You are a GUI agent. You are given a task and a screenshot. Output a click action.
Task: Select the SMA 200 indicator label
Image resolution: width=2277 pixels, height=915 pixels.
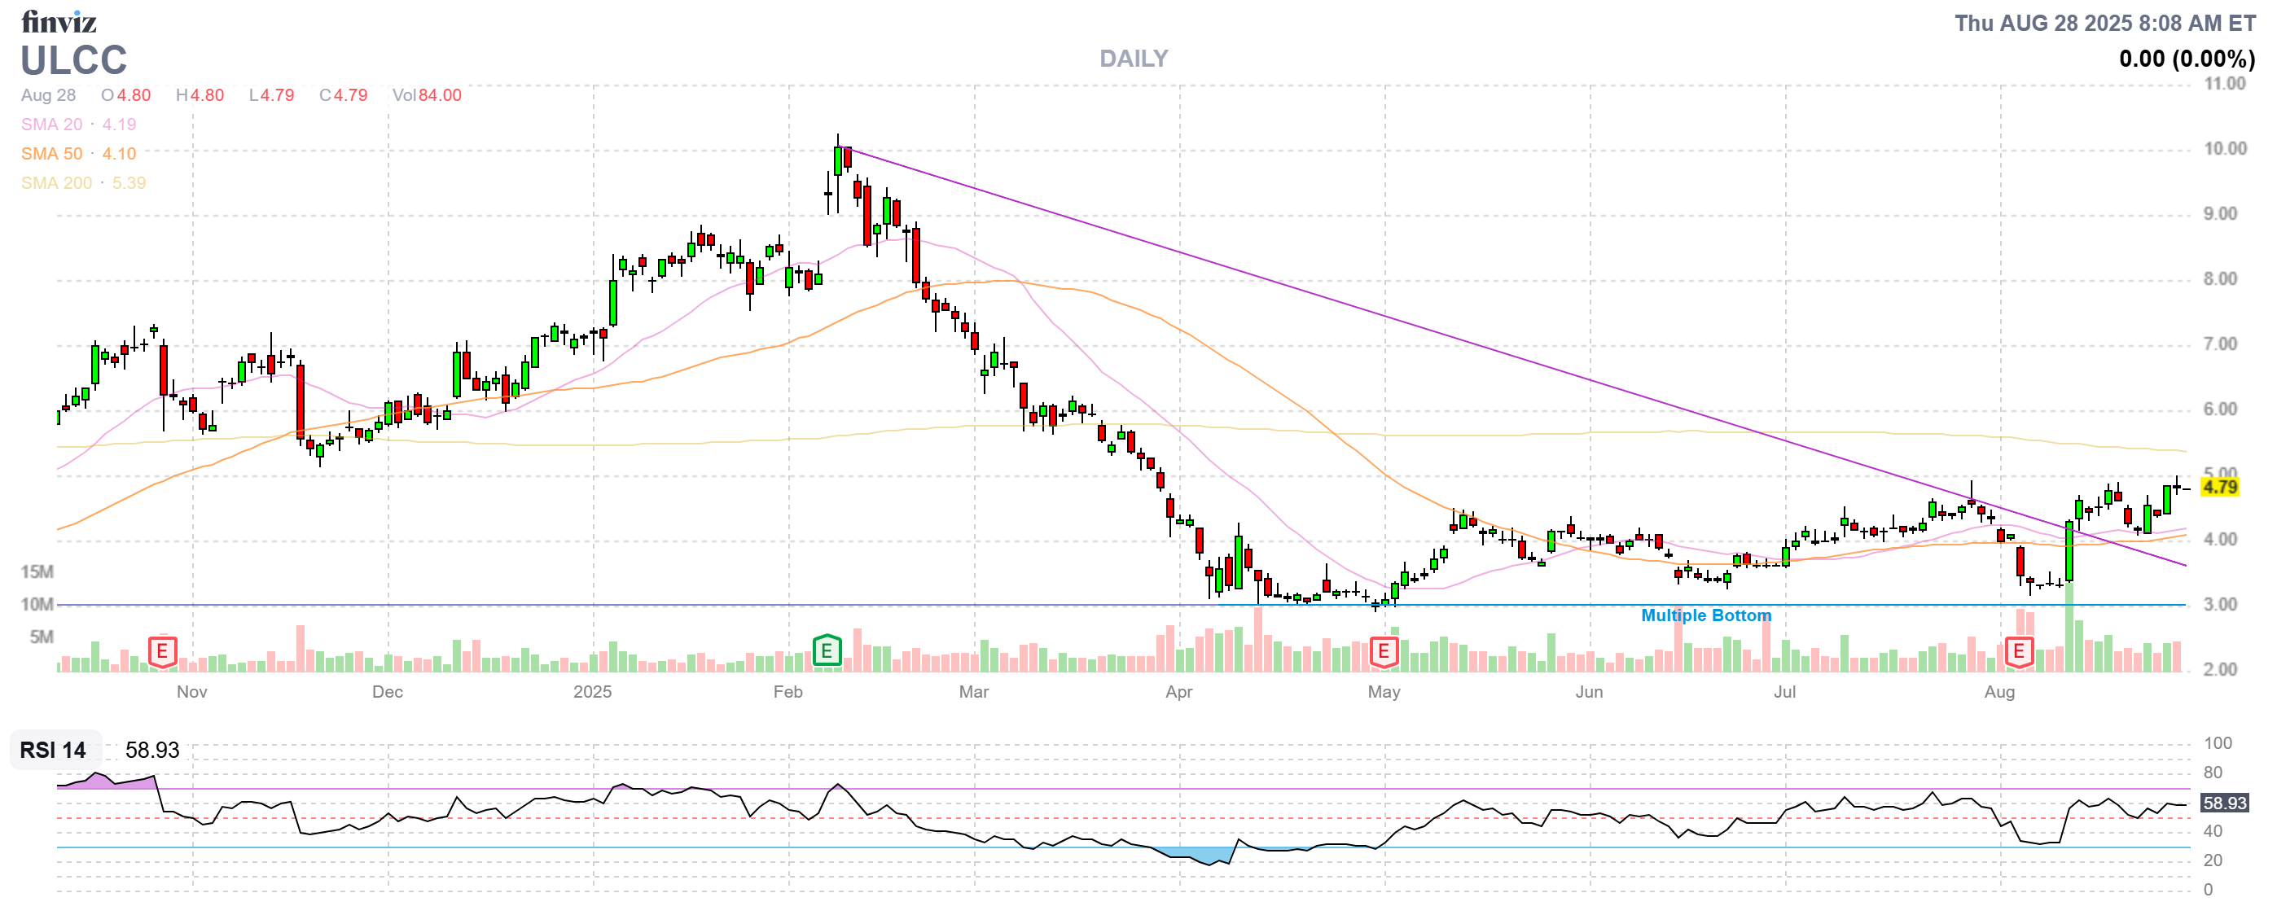click(x=55, y=183)
